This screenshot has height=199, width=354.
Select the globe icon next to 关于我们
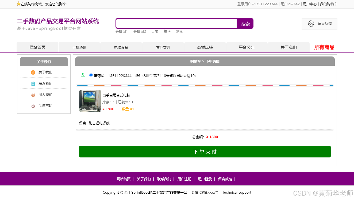click(33, 72)
